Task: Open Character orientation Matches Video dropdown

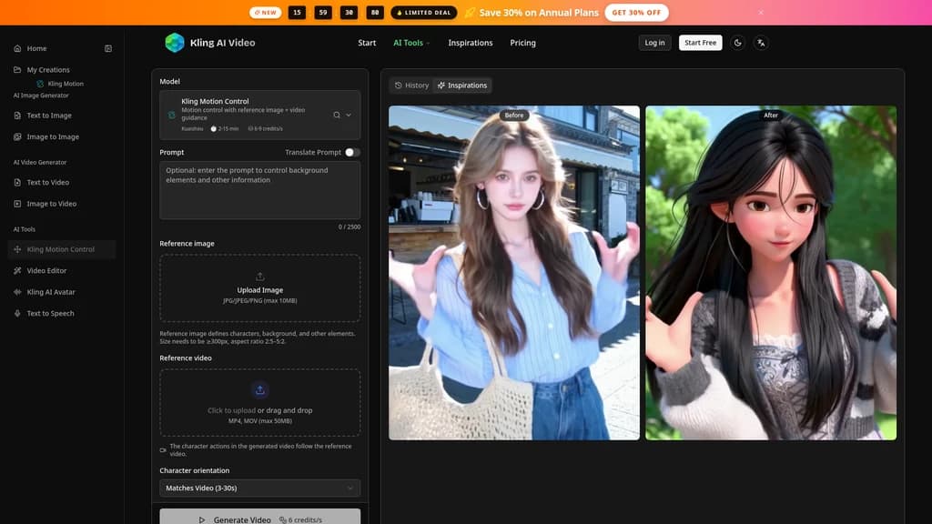Action: (x=259, y=489)
